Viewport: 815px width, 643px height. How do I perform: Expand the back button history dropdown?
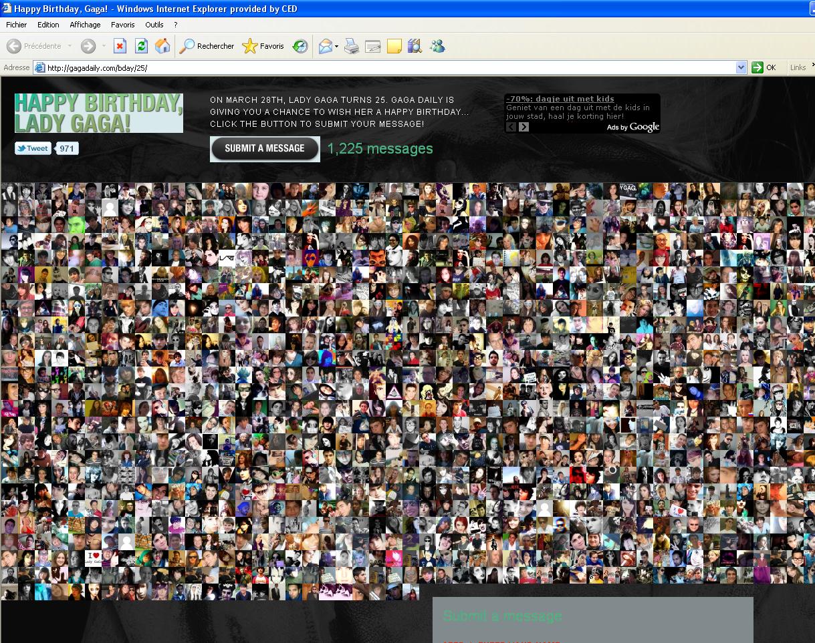coord(70,46)
